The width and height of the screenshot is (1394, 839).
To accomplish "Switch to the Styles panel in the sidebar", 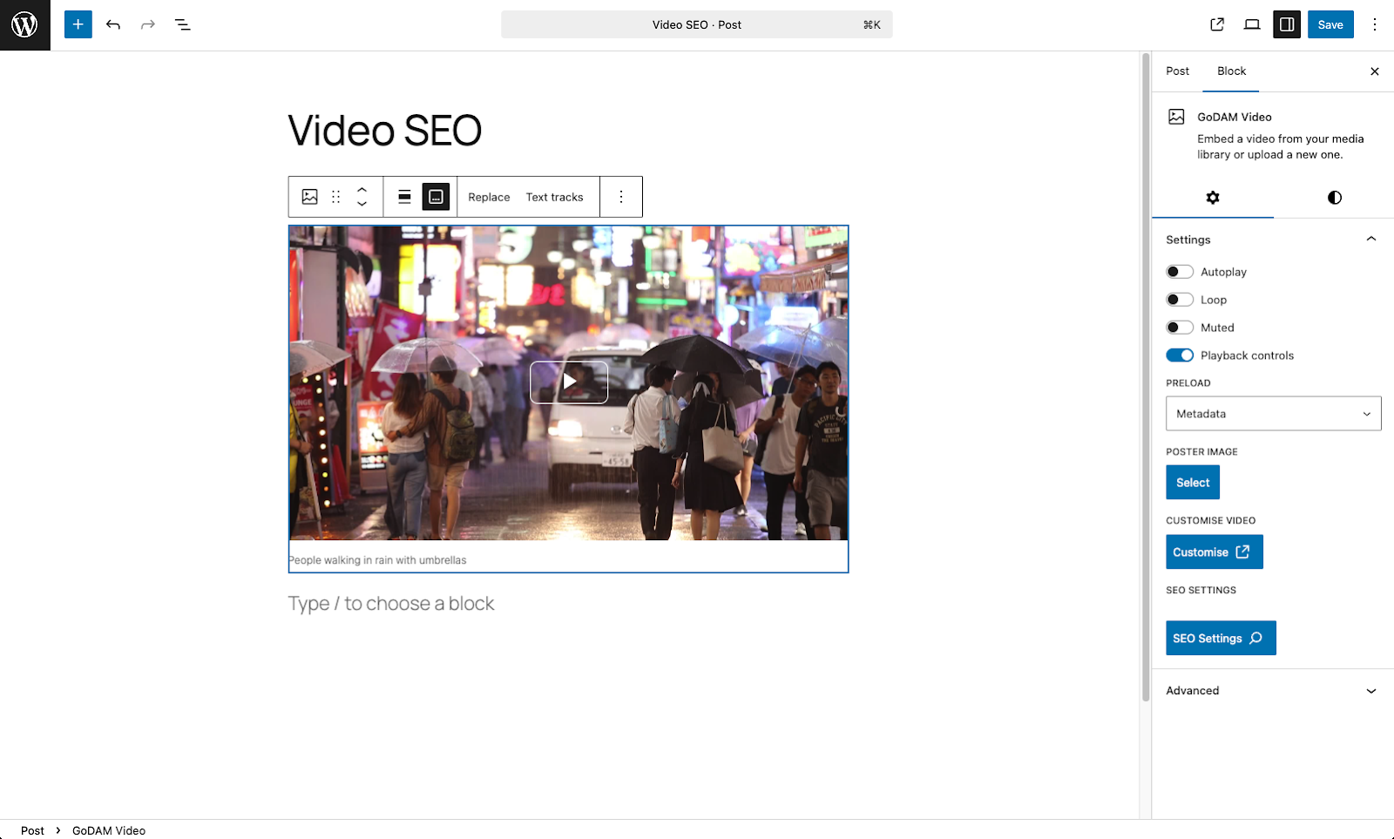I will tap(1333, 198).
